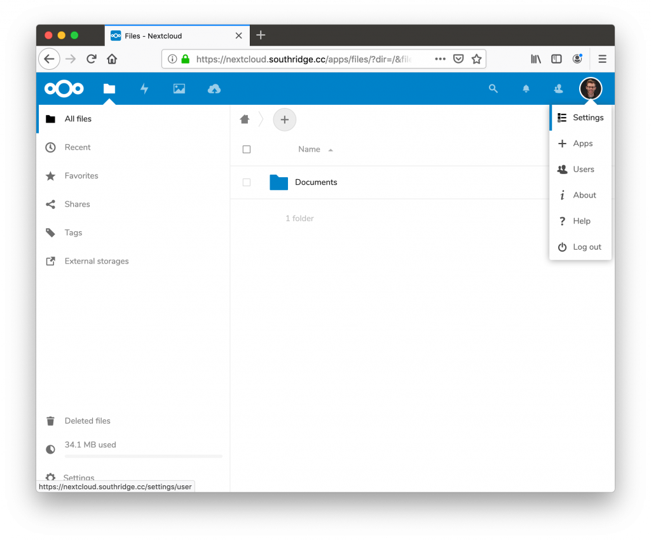Expand the user avatar menu
Screen dimensions: 651x540
coord(590,89)
